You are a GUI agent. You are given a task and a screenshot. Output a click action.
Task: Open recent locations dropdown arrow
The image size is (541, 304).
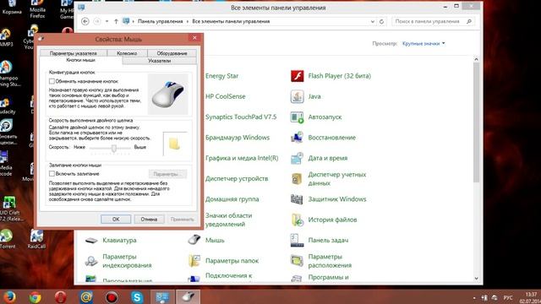pyautogui.click(x=107, y=21)
